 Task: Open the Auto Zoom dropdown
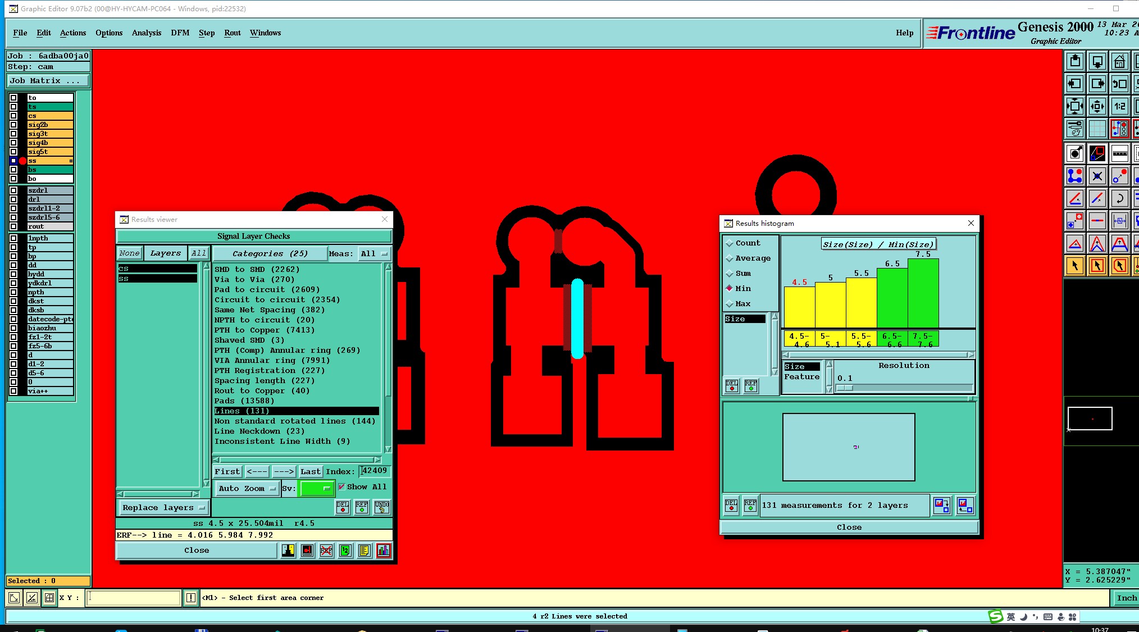tap(247, 489)
